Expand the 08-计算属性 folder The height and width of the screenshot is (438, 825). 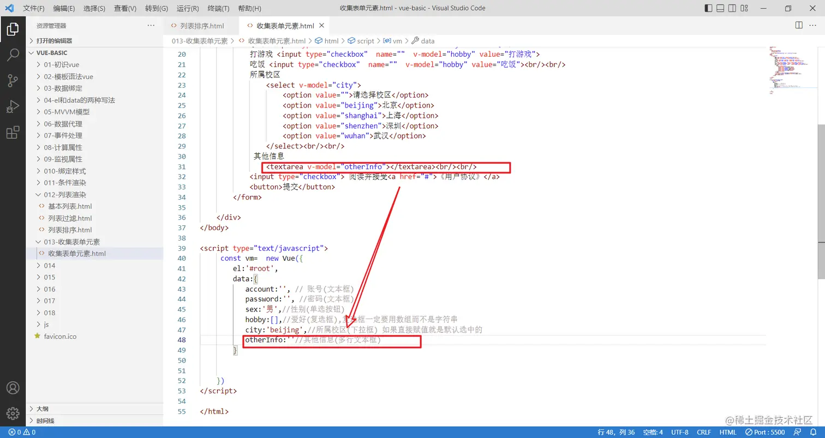coord(63,147)
